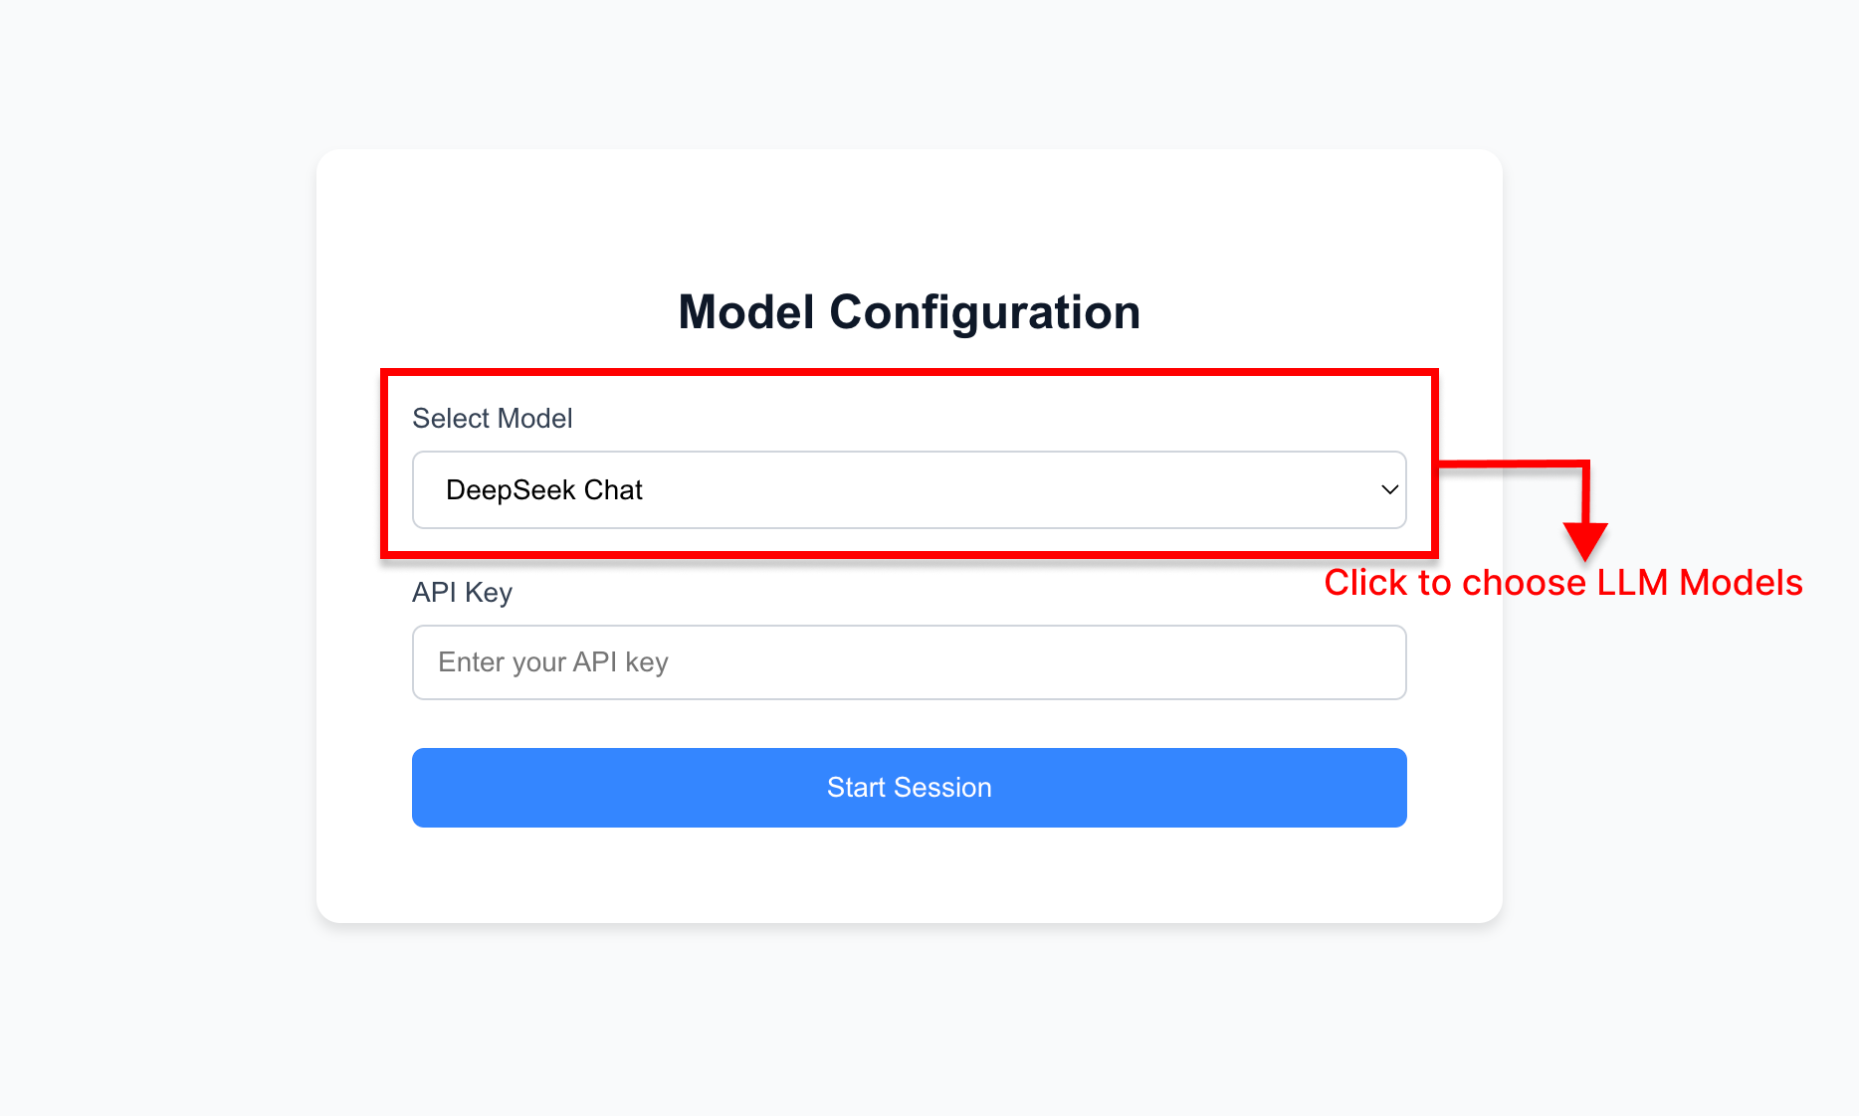Click the API Key label
1859x1116 pixels.
[x=462, y=593]
